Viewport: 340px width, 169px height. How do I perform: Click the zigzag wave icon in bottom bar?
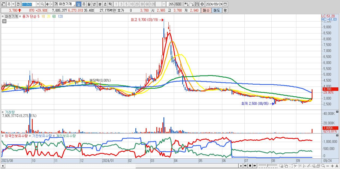[x=305, y=166]
